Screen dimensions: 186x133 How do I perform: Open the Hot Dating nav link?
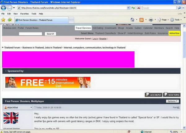point(98,28)
